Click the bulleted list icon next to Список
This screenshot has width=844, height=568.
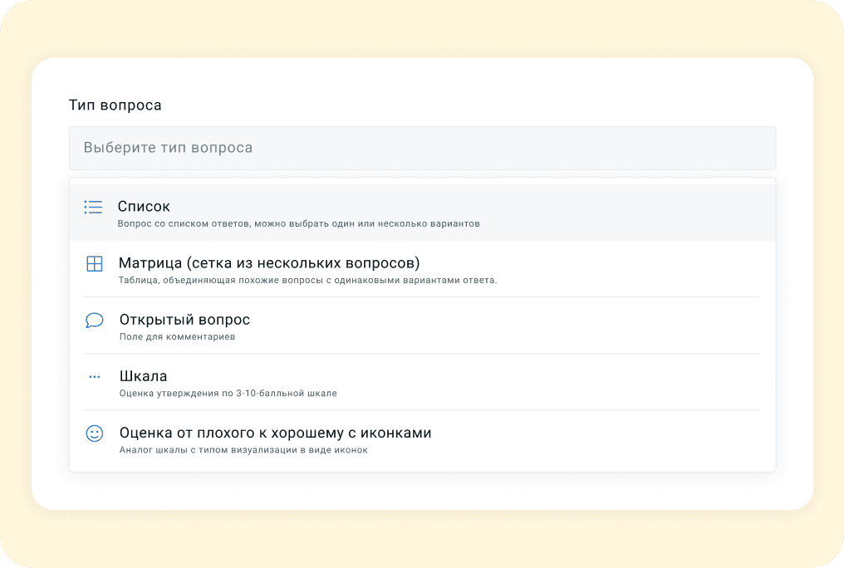(x=93, y=207)
